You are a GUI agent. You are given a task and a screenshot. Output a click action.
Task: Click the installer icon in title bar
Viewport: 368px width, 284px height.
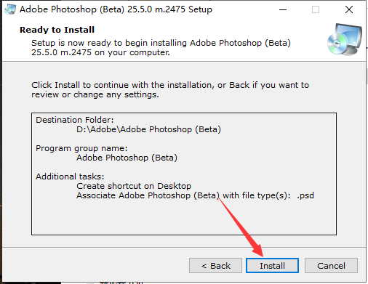(10, 9)
